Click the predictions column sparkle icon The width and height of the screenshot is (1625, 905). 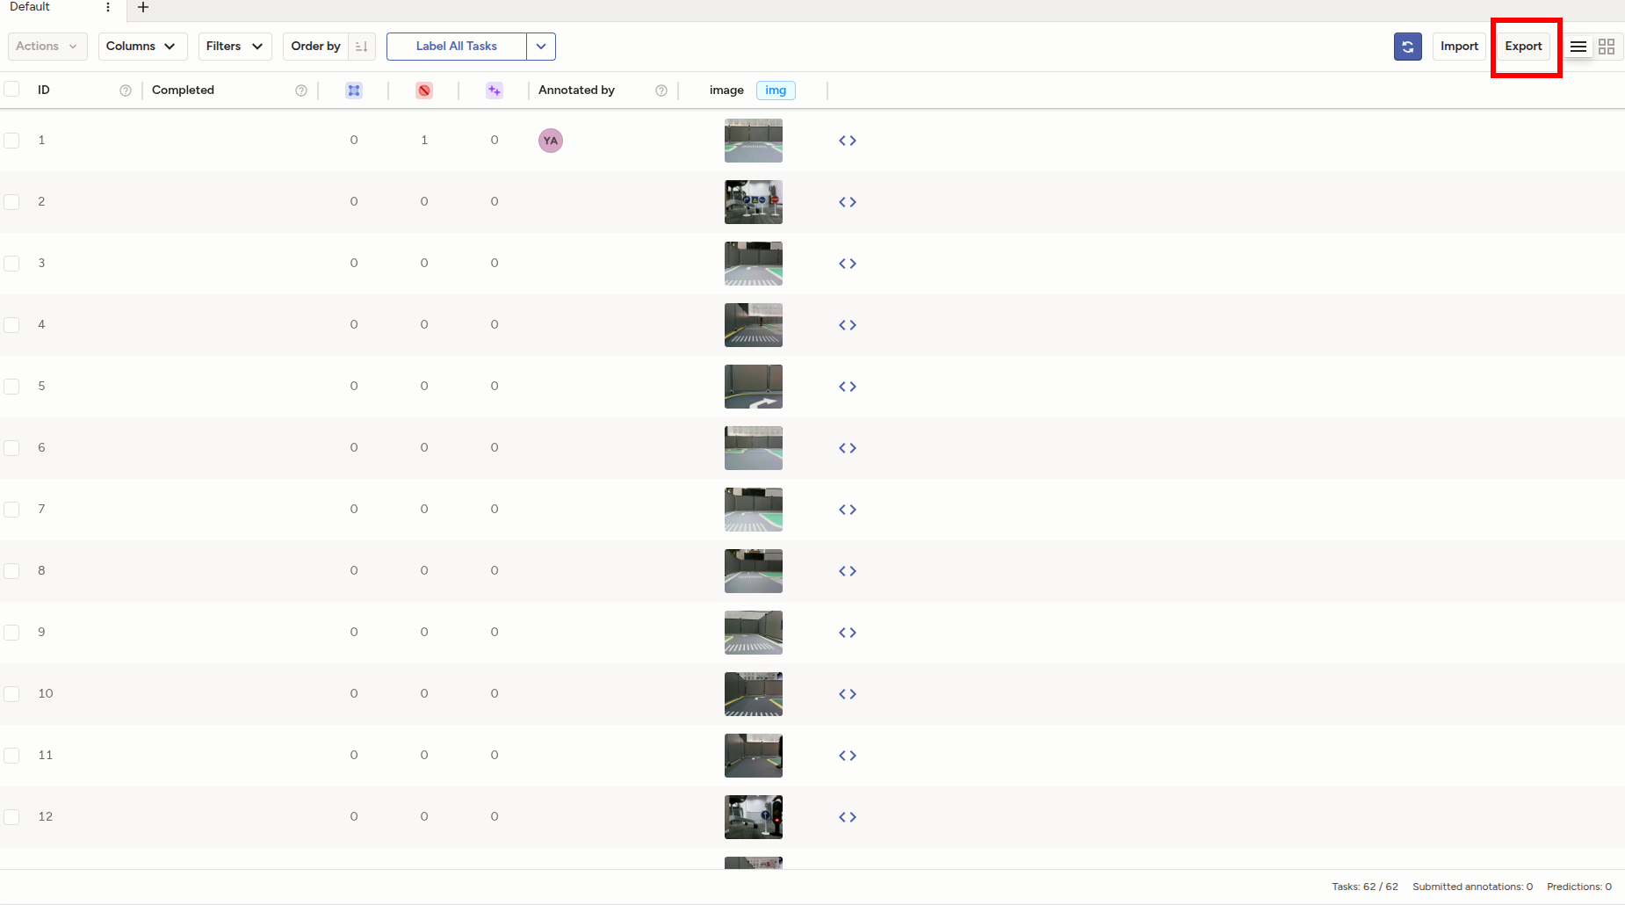pos(495,90)
